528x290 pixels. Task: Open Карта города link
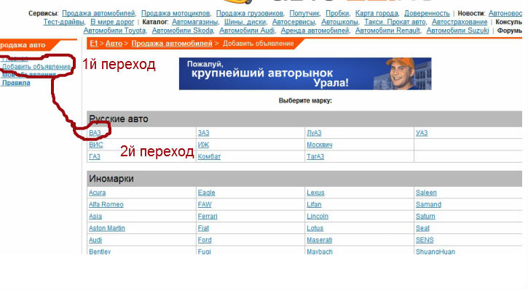tap(377, 13)
